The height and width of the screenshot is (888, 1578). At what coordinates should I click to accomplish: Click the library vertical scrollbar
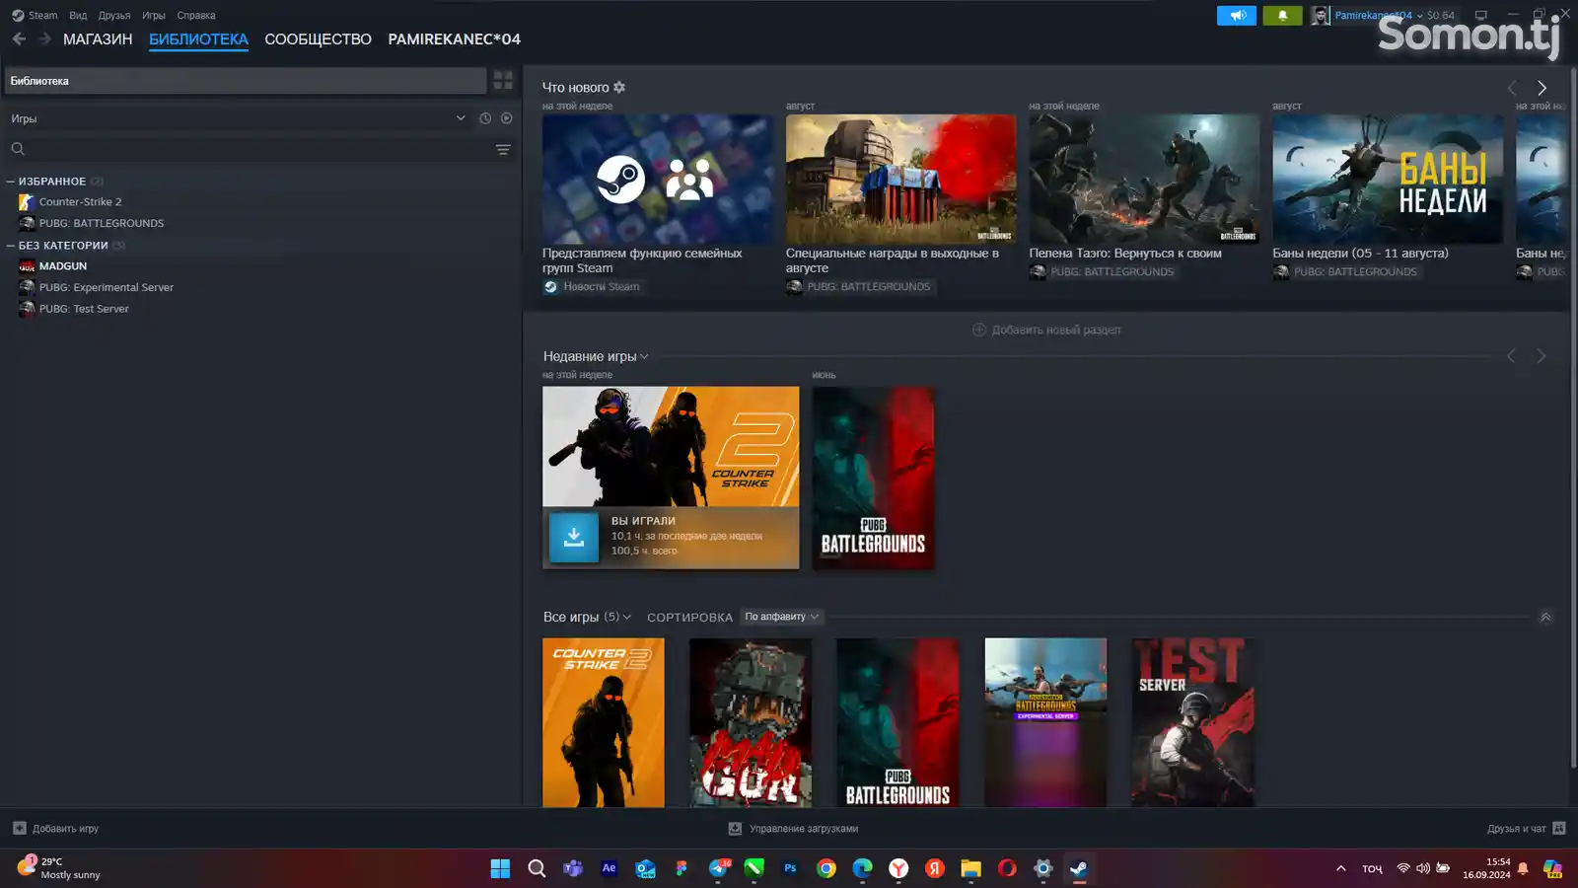[x=1573, y=419]
